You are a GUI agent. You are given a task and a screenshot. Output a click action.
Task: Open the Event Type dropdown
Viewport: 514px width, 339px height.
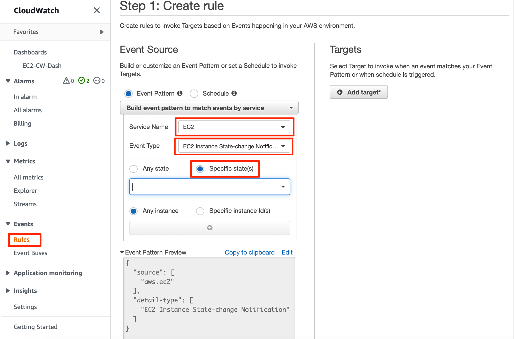click(234, 146)
